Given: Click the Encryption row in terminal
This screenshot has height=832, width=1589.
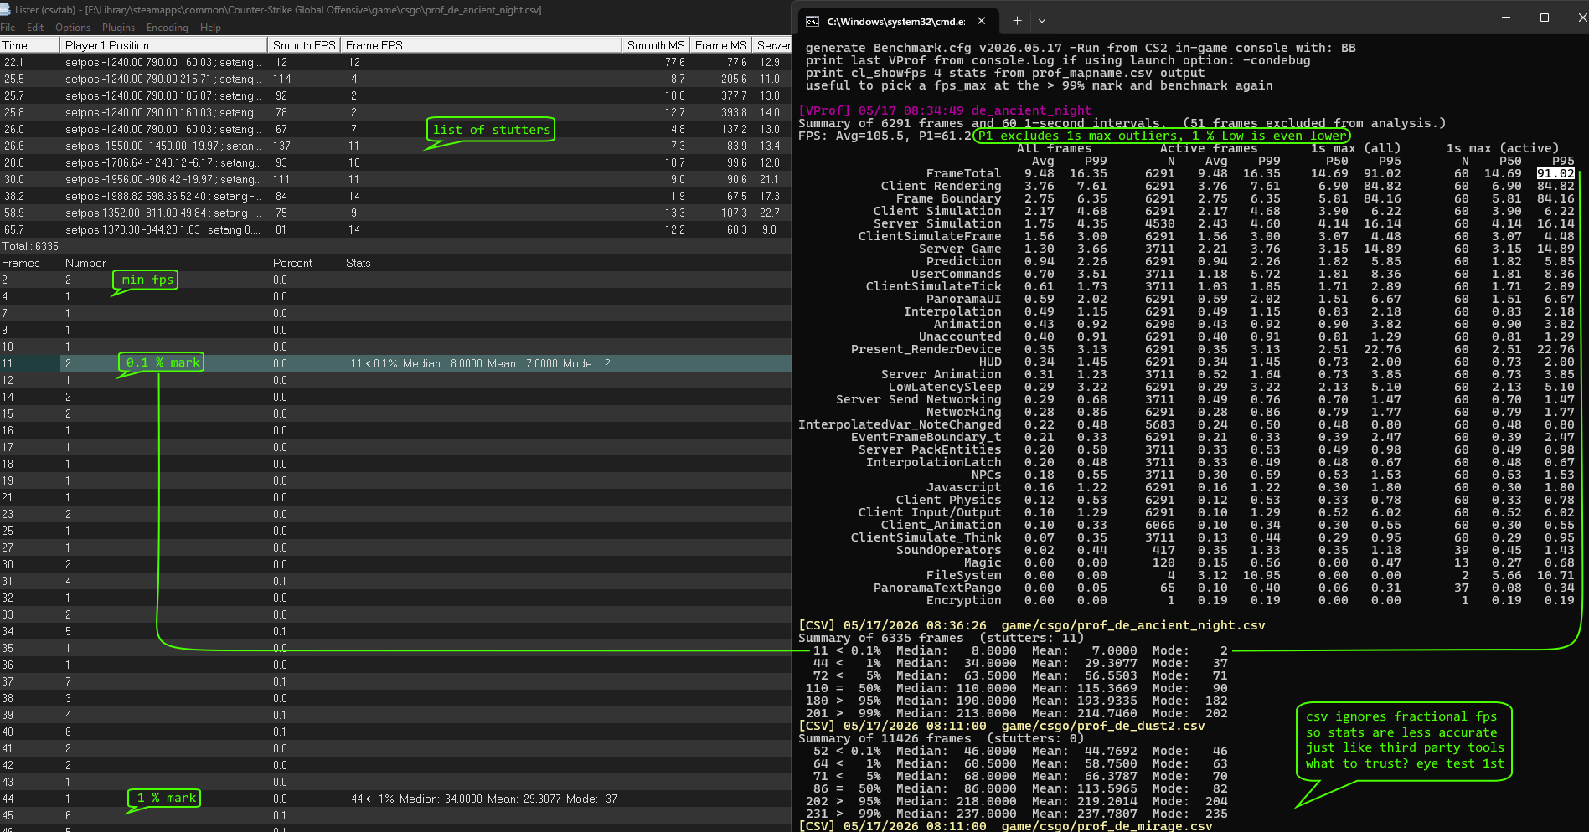Looking at the screenshot, I should pyautogui.click(x=1250, y=600).
